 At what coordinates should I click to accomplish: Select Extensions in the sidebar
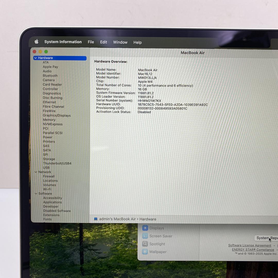click(51, 215)
